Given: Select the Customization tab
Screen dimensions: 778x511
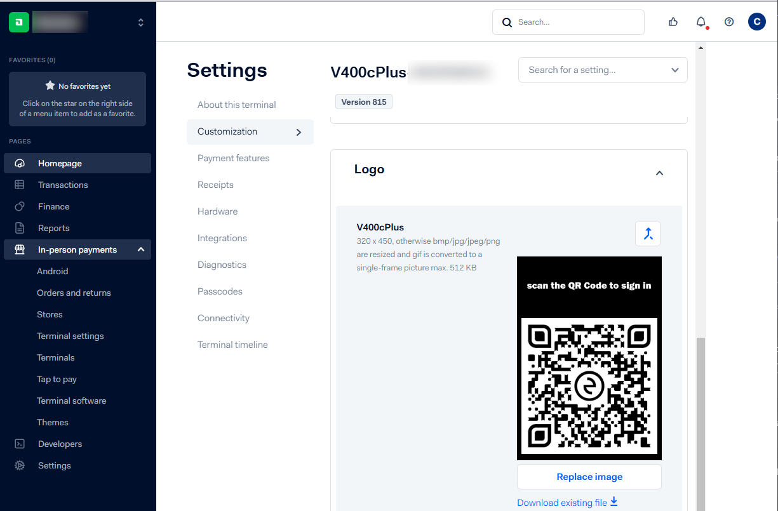Looking at the screenshot, I should [250, 132].
